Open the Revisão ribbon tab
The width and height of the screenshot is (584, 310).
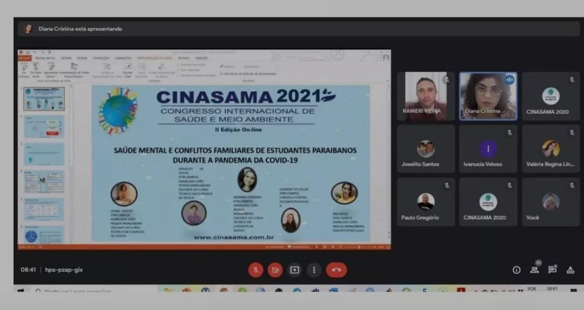pos(184,58)
